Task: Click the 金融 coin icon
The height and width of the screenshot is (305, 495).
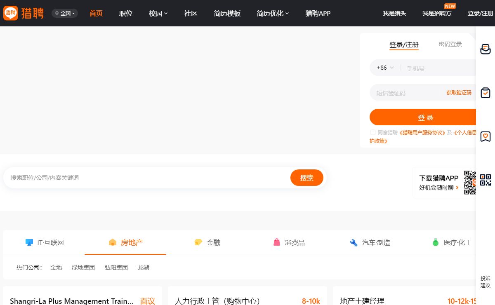Action: (x=198, y=242)
